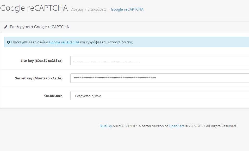Click the Google reCAPTCHA breadcrumb link

(x=127, y=9)
